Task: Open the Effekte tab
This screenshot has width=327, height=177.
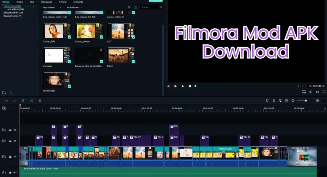Action: pyautogui.click(x=63, y=2)
